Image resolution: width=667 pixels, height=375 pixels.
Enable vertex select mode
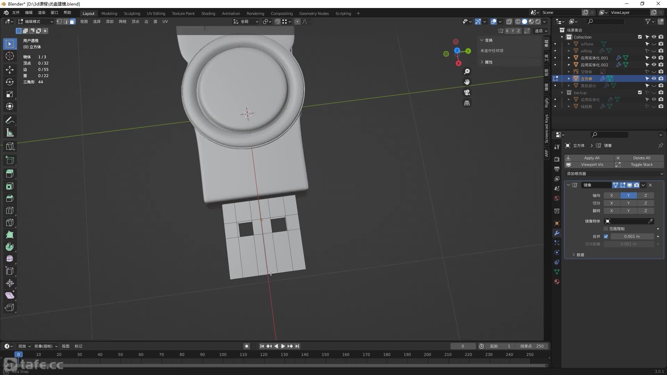click(x=59, y=22)
